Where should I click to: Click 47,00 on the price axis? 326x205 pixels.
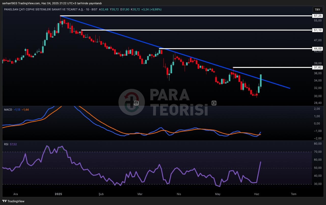pyautogui.click(x=318, y=40)
